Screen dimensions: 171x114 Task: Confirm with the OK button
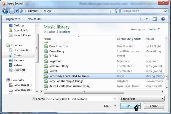coord(129,106)
